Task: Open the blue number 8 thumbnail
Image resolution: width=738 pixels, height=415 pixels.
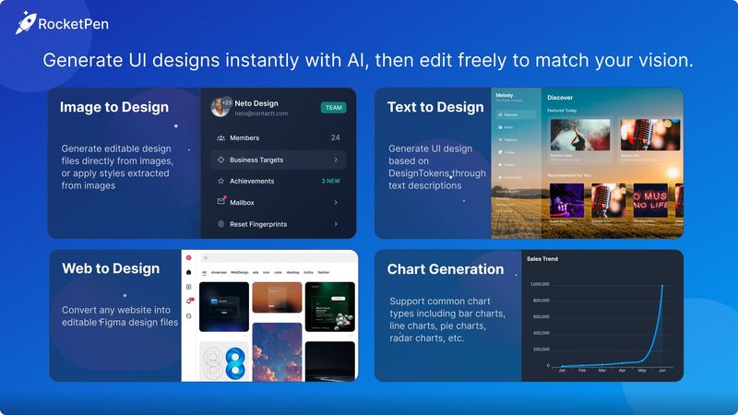Action: click(224, 362)
